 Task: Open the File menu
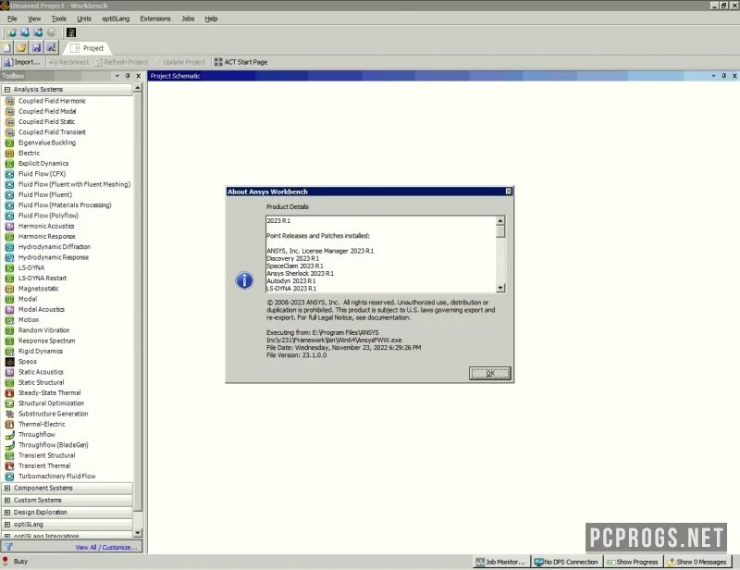[12, 19]
